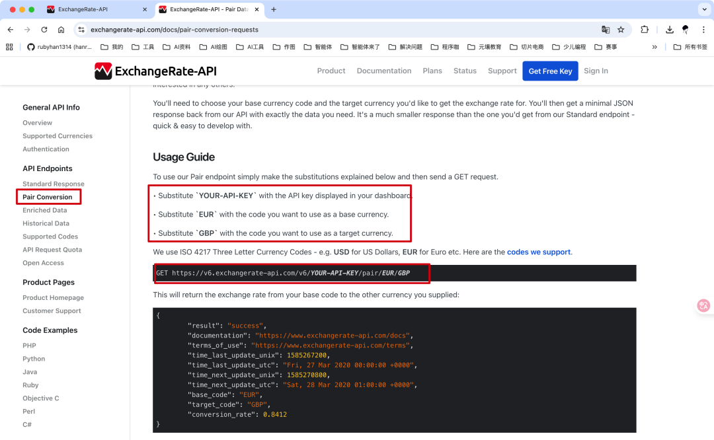Open the Authentication sidebar link
The width and height of the screenshot is (714, 440).
(x=46, y=149)
